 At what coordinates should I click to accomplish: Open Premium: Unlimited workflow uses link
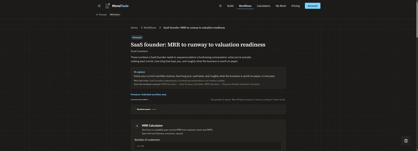coord(148,94)
